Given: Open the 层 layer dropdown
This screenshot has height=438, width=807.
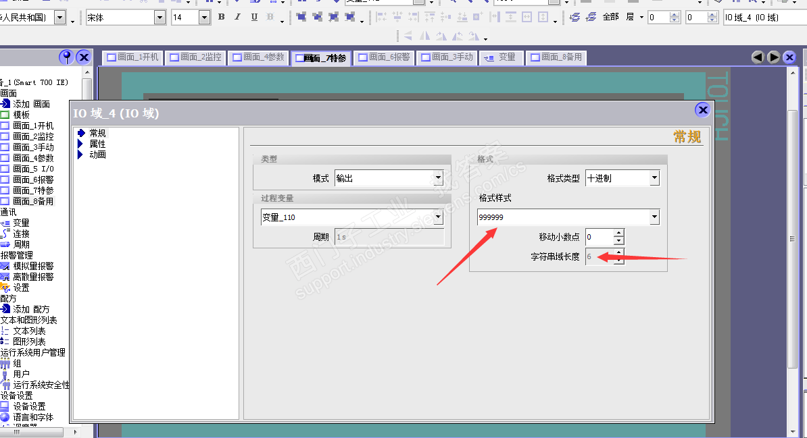Looking at the screenshot, I should coord(641,18).
